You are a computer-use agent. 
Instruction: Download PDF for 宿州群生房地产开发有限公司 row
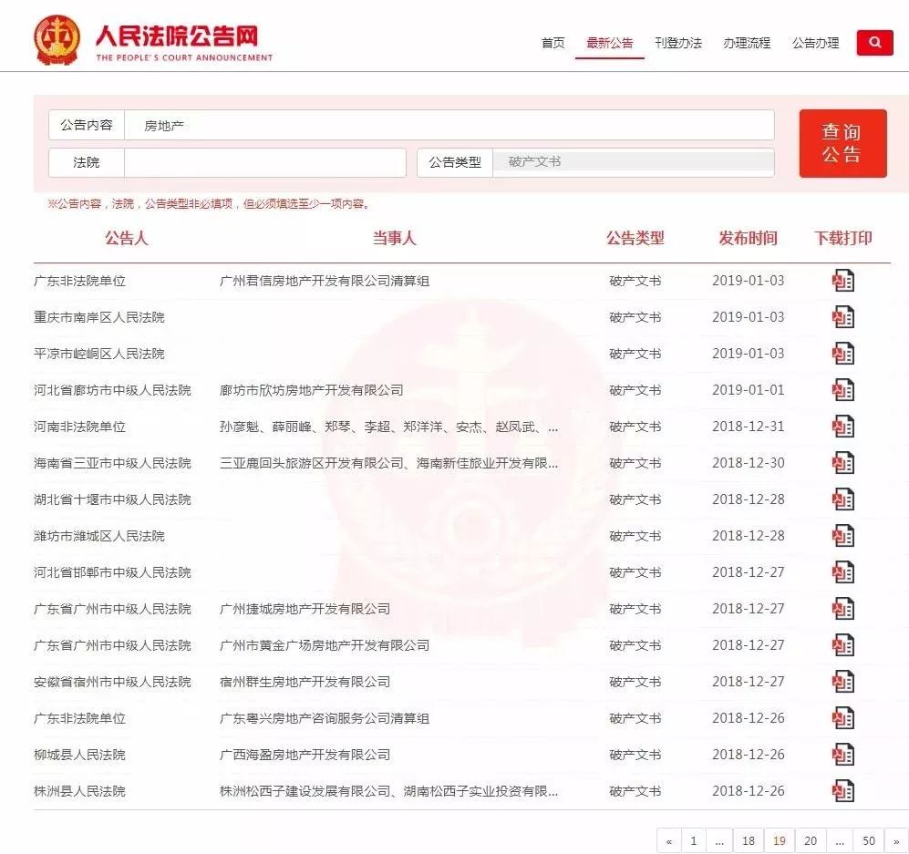(843, 681)
